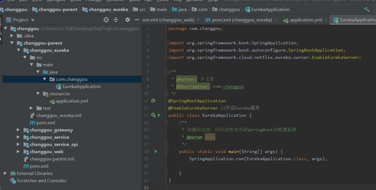376x190 pixels.
Task: Close the pom.xml (changgou_web) tab
Action: coord(198,20)
